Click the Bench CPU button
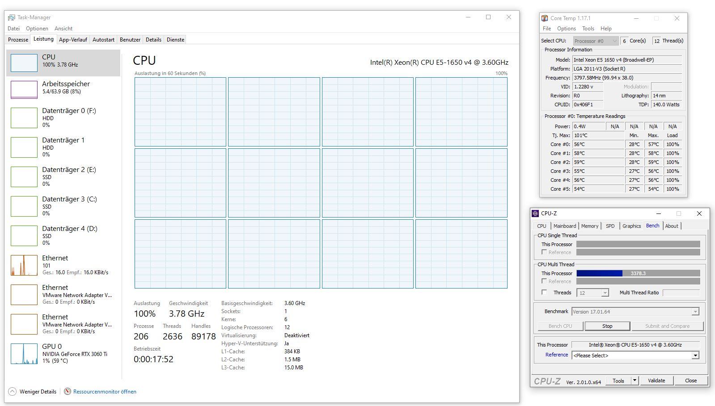This screenshot has height=406, width=715. pos(560,326)
